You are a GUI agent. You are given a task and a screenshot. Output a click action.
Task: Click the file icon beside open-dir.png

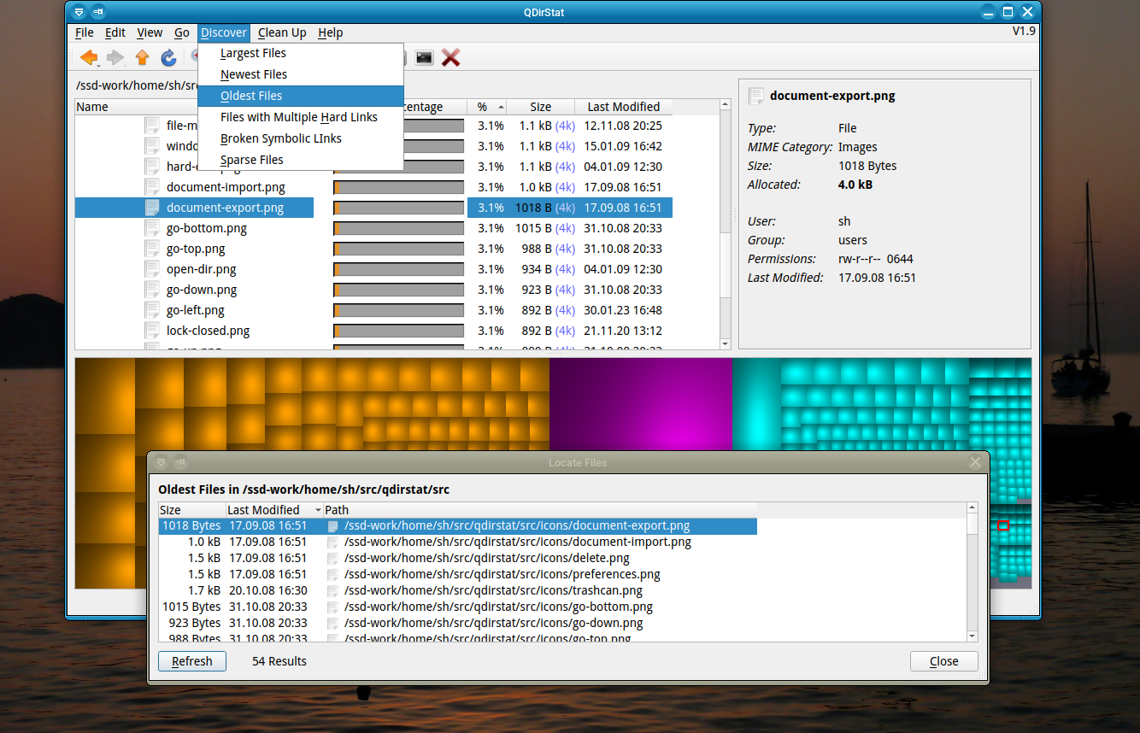pos(151,269)
